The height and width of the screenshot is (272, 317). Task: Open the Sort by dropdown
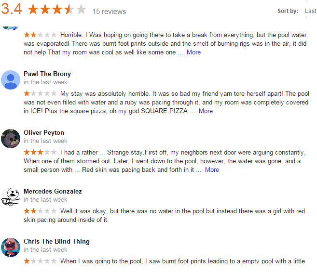point(310,11)
